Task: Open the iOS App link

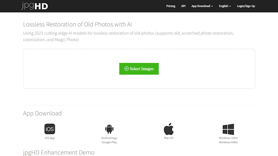Action: (x=50, y=138)
